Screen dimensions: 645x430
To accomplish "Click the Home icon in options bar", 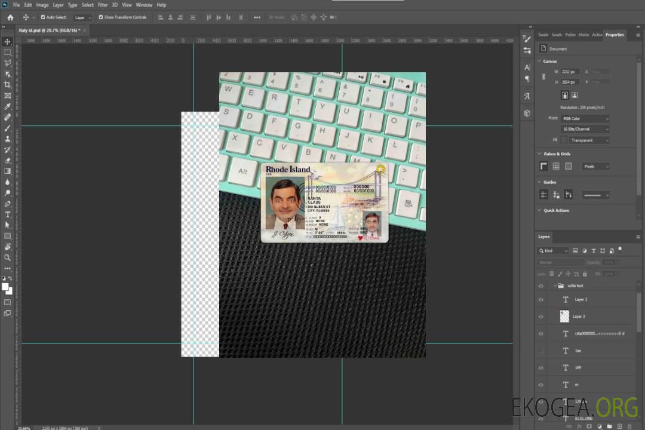I will pos(10,17).
